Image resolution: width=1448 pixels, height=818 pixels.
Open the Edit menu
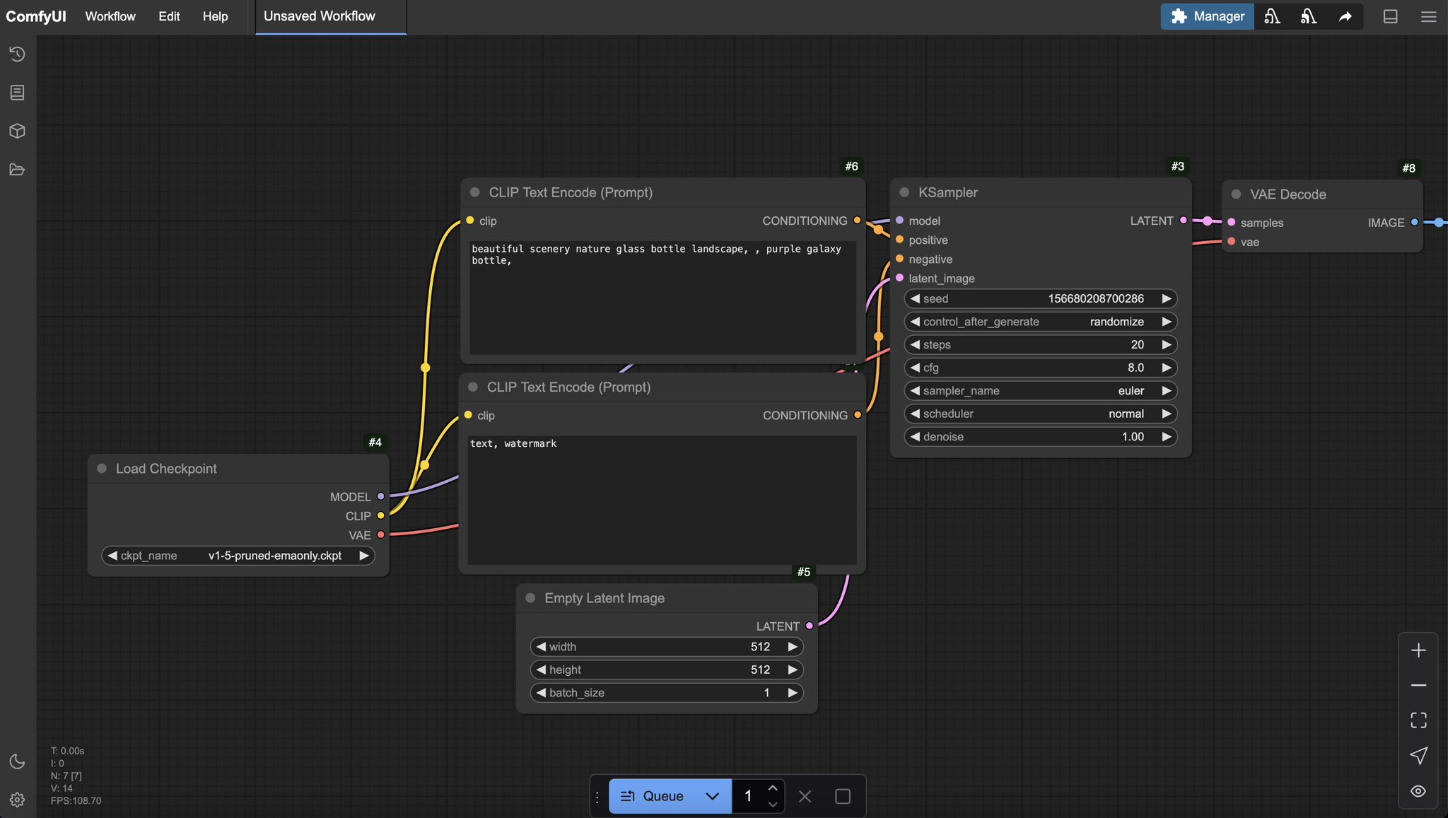(169, 16)
